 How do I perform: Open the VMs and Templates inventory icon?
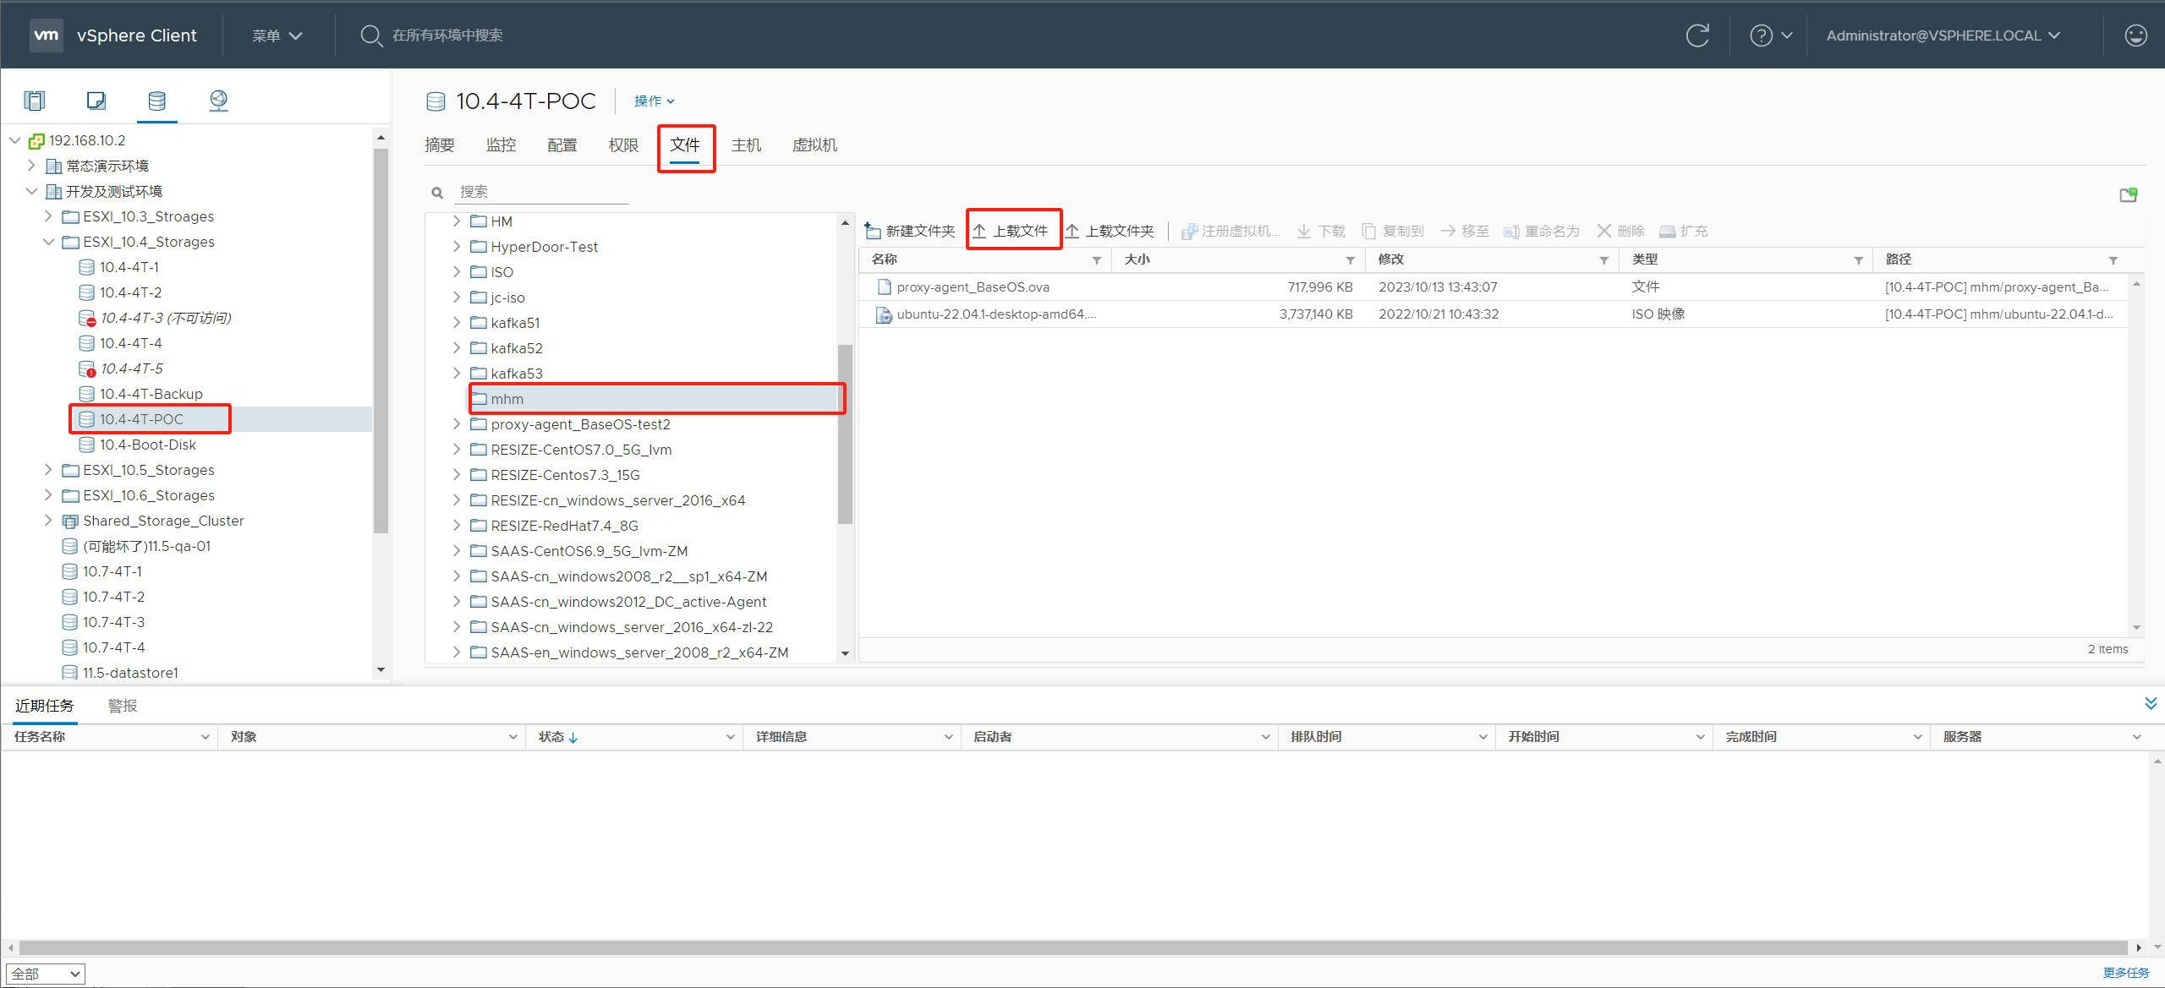coord(96,101)
